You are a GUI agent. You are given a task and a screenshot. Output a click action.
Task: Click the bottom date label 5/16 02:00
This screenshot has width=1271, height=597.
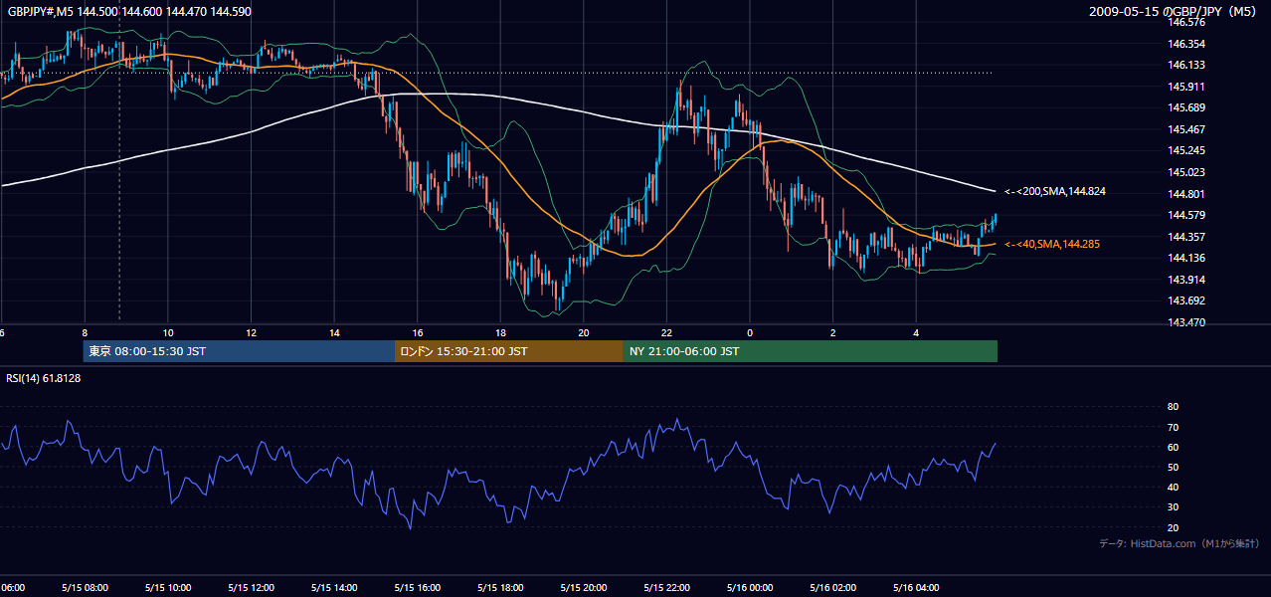point(833,587)
